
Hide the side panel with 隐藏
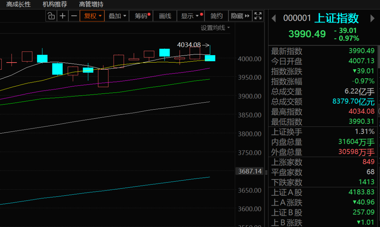coord(240,16)
